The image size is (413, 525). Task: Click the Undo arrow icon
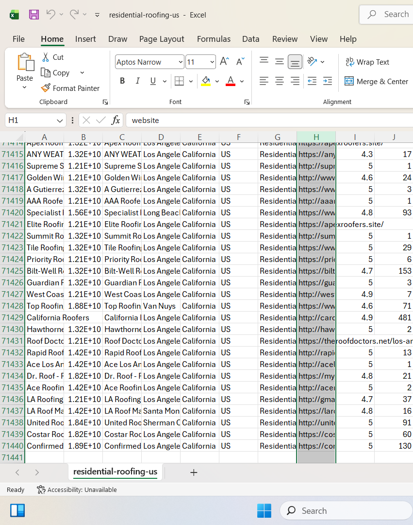tap(51, 15)
